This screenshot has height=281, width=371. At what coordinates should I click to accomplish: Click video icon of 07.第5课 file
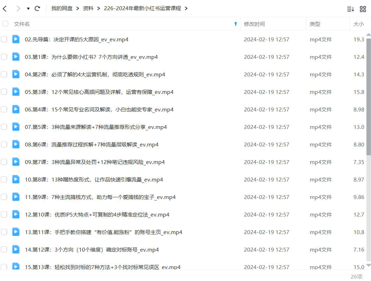(x=16, y=127)
